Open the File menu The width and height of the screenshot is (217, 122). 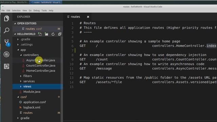click(x=3, y=11)
